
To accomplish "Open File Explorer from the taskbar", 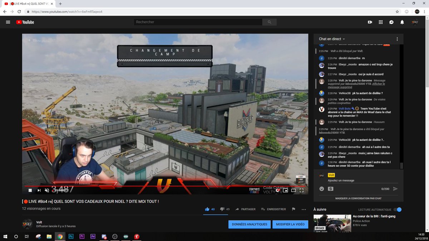I will (49, 236).
